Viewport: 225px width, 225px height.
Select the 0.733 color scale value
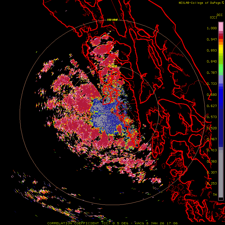tap(212, 84)
